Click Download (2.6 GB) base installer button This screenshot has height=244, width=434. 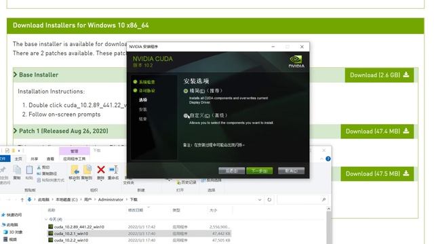click(x=379, y=75)
